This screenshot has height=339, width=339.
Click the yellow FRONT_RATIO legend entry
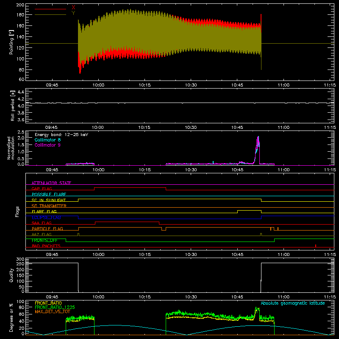(x=48, y=303)
